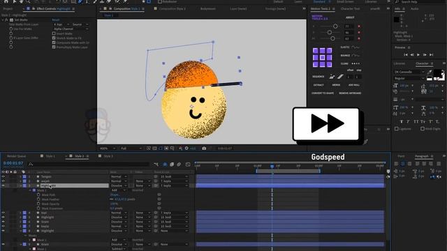Click the timeline layer search magnifier icon
447x251 pixels.
tap(31, 165)
